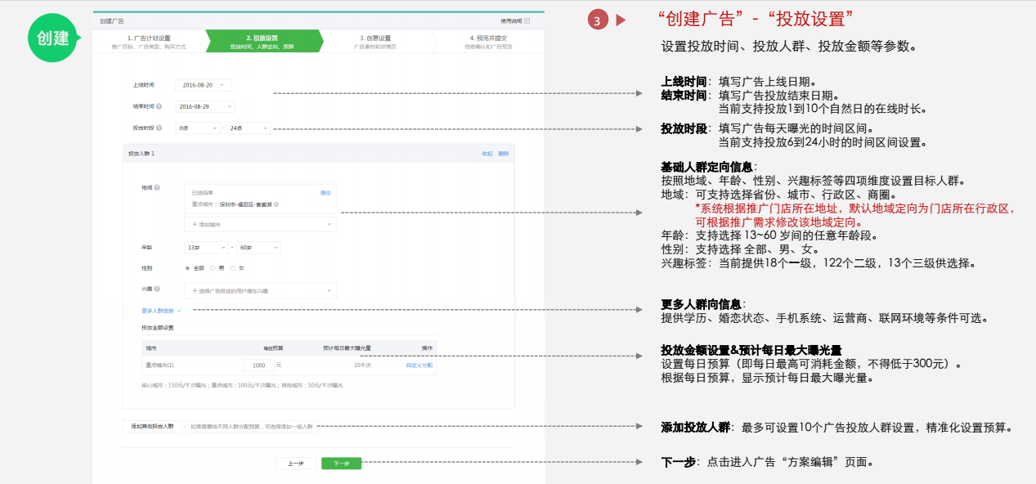Select the 全部 gender radio button
Viewport: 1036px width, 484px height.
click(186, 267)
